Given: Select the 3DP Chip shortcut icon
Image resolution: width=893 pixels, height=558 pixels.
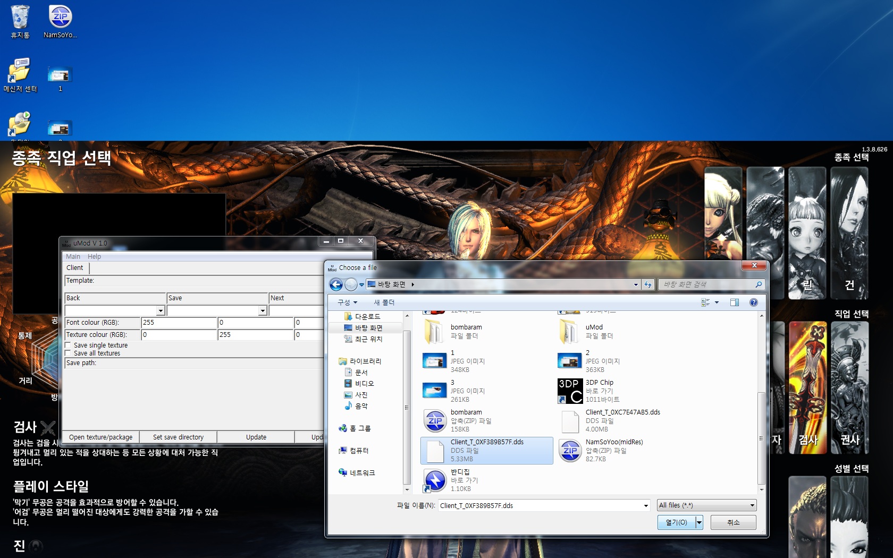Looking at the screenshot, I should (570, 391).
